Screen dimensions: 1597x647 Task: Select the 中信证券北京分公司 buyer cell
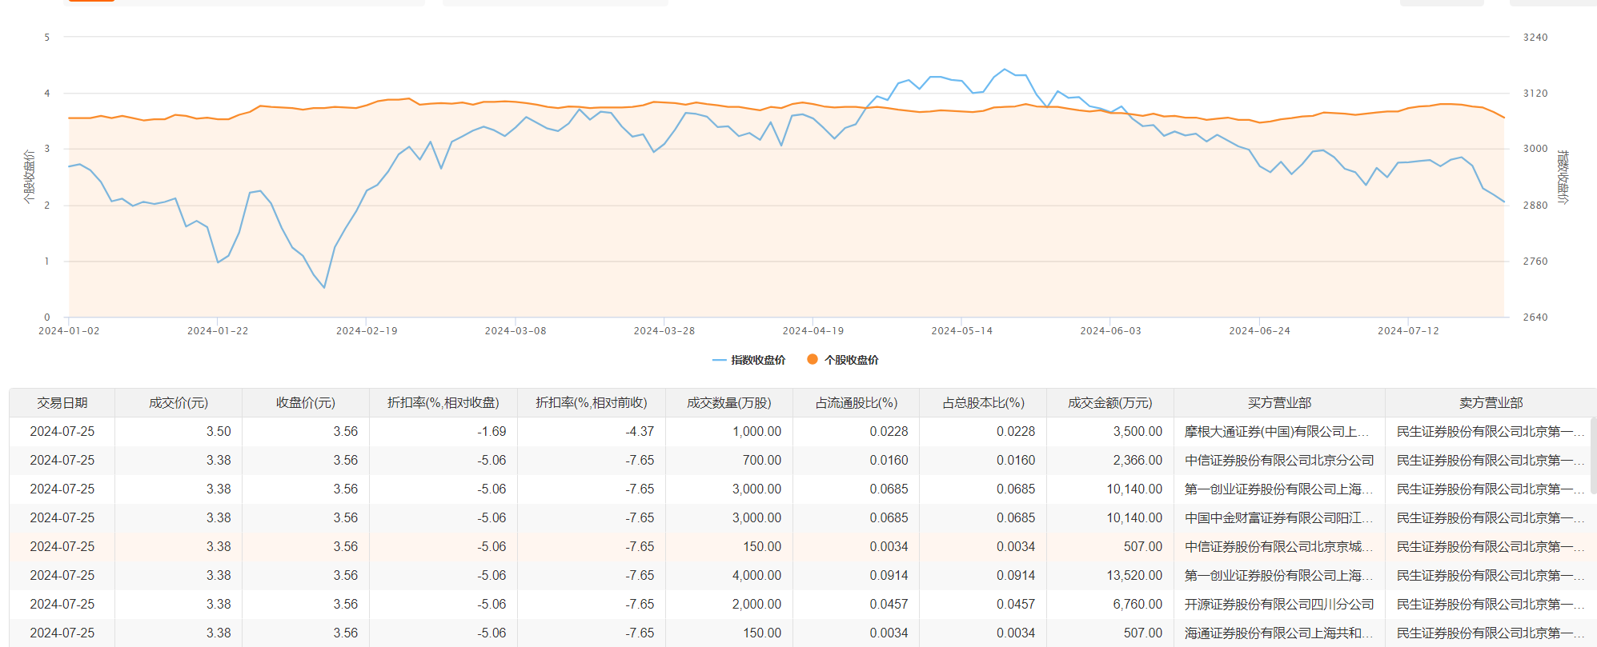point(1278,461)
